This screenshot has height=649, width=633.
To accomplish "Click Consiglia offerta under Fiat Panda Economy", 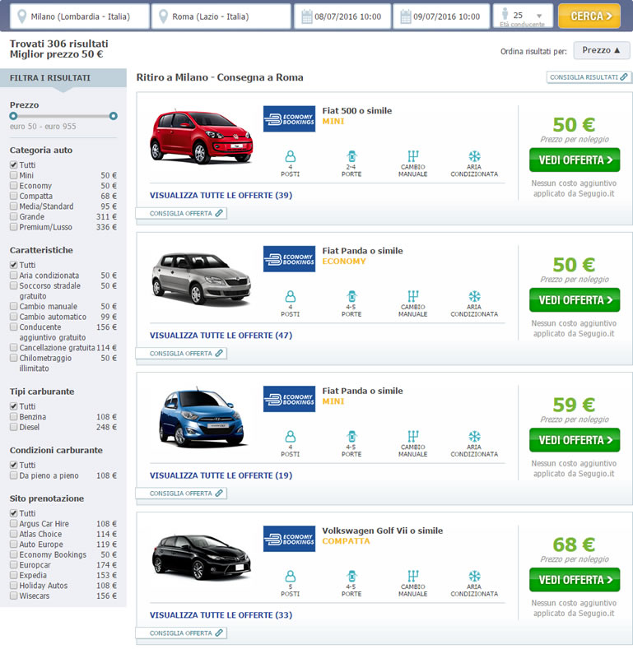I will [181, 353].
